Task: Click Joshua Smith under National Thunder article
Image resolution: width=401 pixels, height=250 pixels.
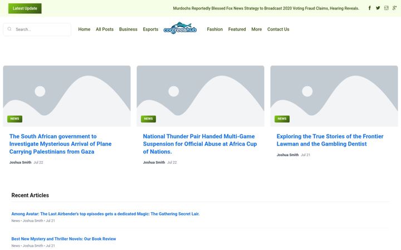Action: click(x=154, y=162)
